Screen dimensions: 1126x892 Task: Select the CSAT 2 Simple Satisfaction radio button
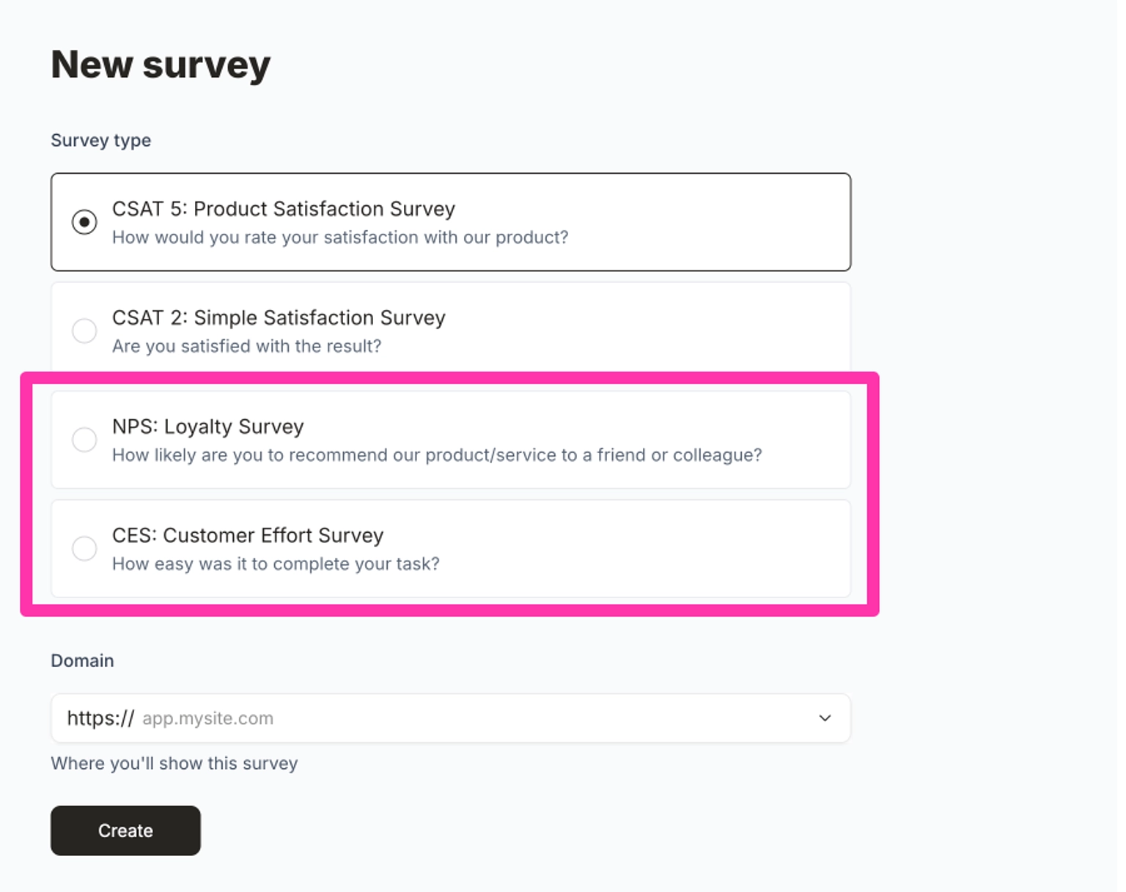pos(84,331)
